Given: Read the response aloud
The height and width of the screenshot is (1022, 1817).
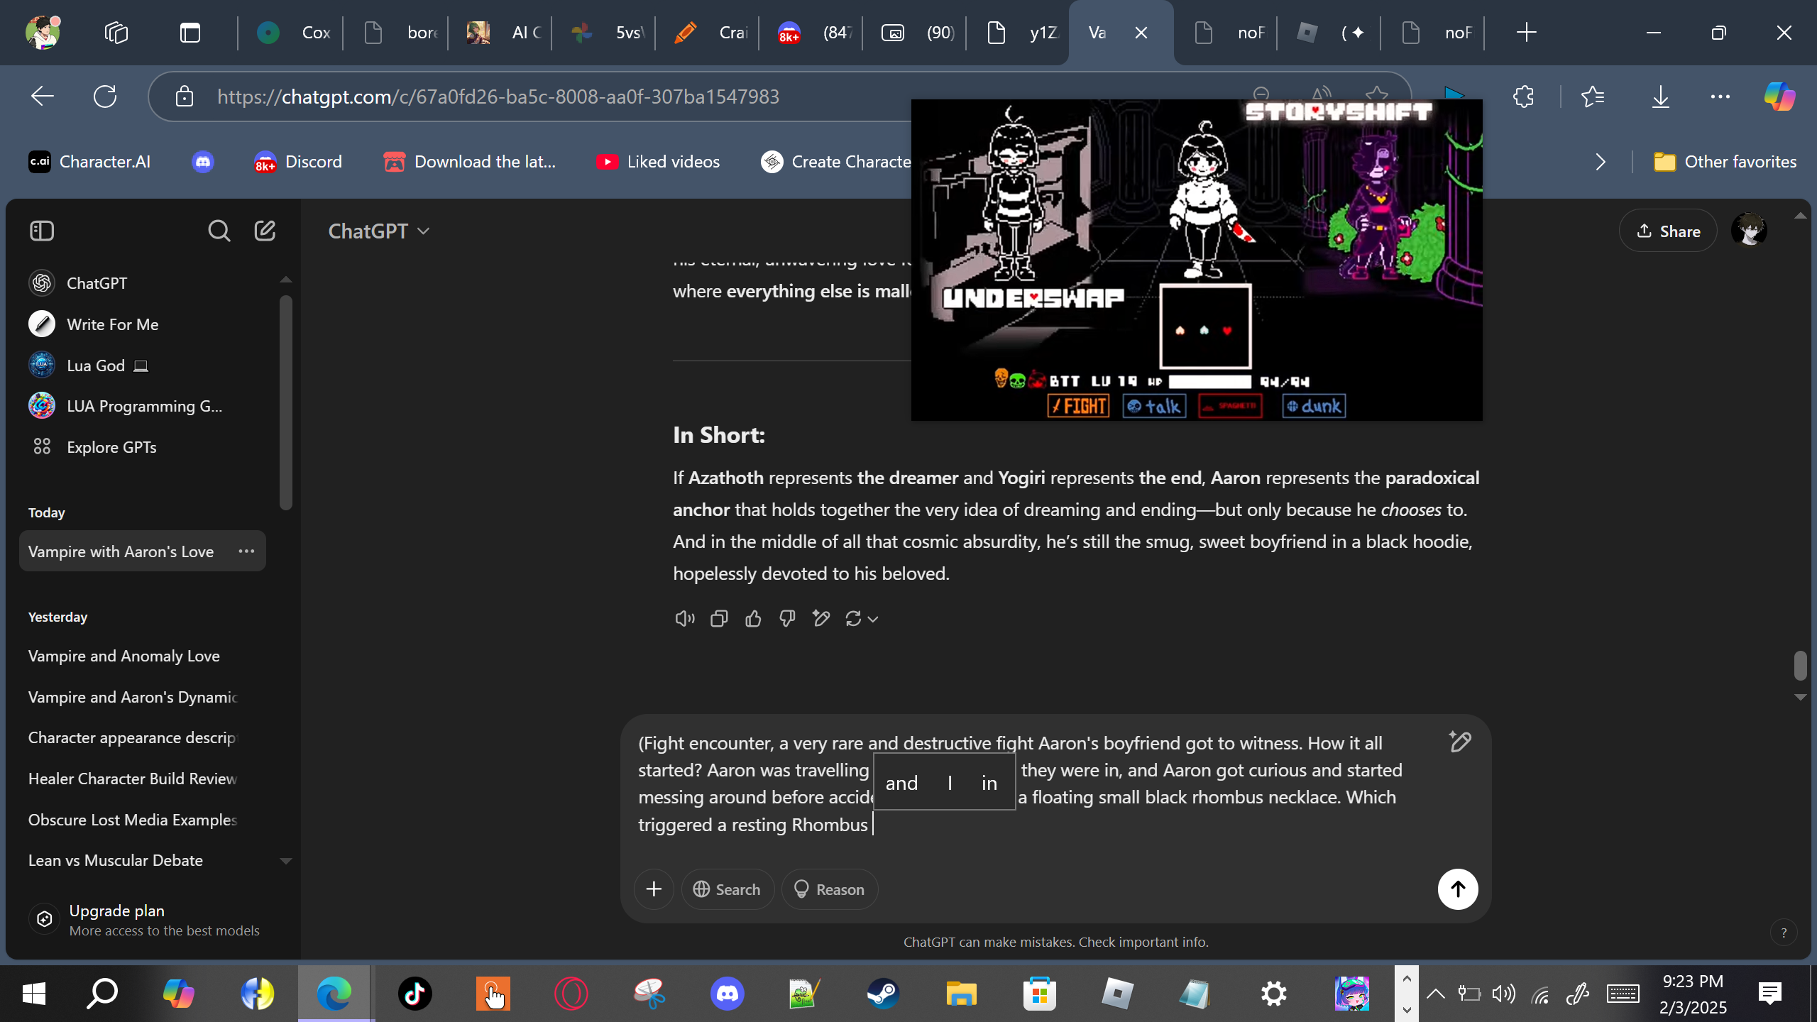Looking at the screenshot, I should click(685, 619).
